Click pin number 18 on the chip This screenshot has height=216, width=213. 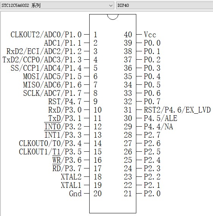click(x=98, y=177)
